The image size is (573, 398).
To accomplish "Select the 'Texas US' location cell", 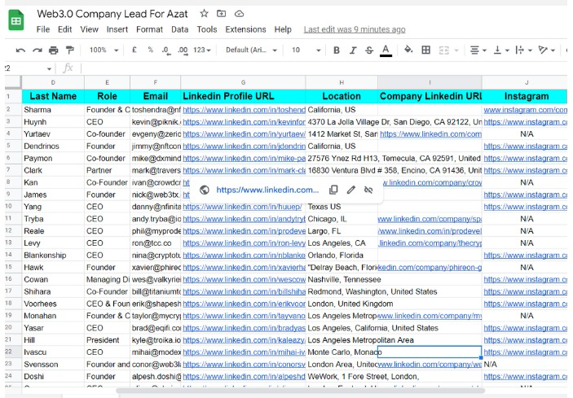I will 342,207.
